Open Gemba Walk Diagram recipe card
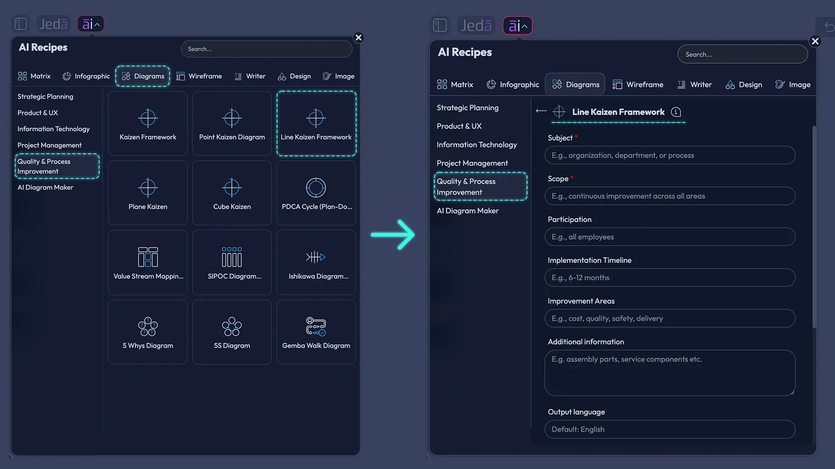This screenshot has width=835, height=469. (x=316, y=332)
